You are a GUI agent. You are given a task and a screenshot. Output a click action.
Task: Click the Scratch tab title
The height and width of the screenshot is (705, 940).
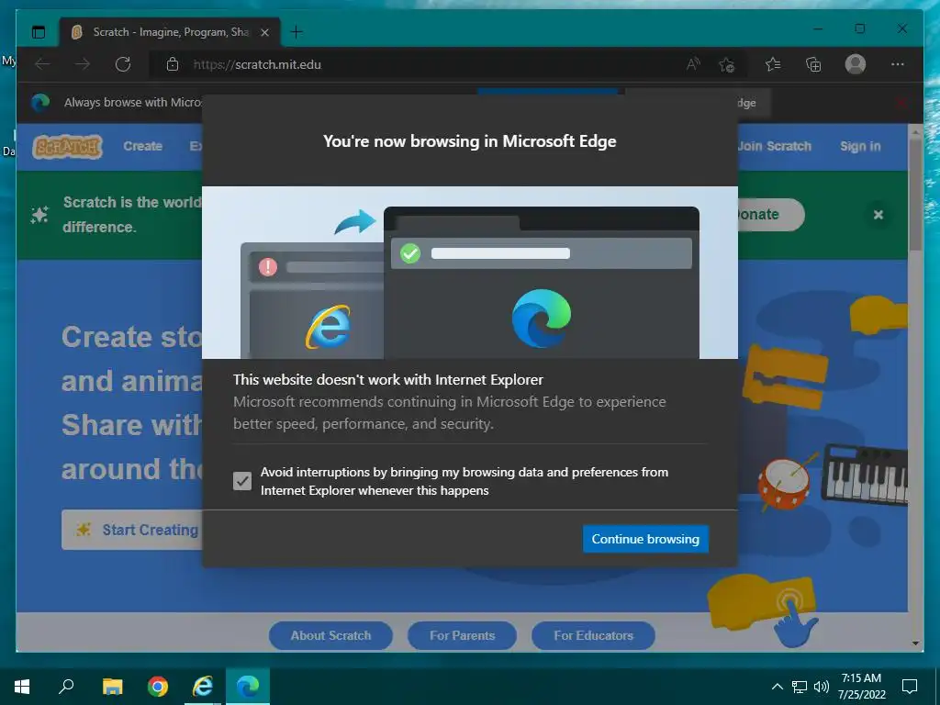[171, 32]
